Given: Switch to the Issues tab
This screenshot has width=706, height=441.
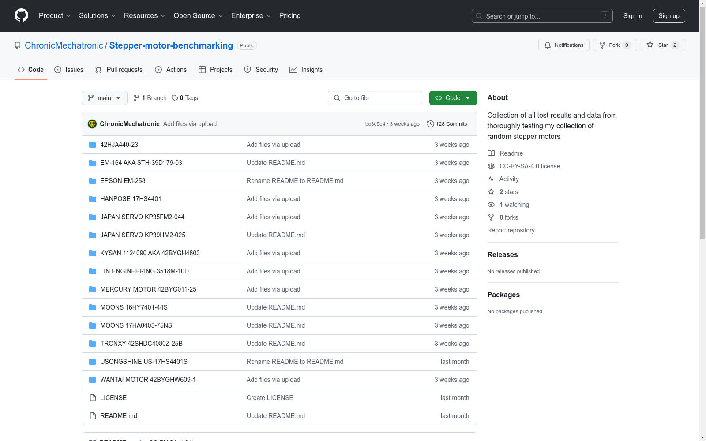Looking at the screenshot, I should tap(69, 70).
